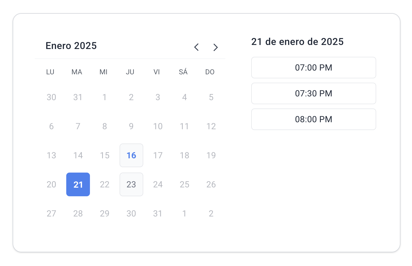The width and height of the screenshot is (412, 266).
Task: Choose the 07:30 PM time slot
Action: (x=313, y=93)
